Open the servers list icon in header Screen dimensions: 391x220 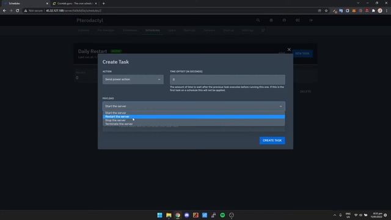[x=271, y=20]
